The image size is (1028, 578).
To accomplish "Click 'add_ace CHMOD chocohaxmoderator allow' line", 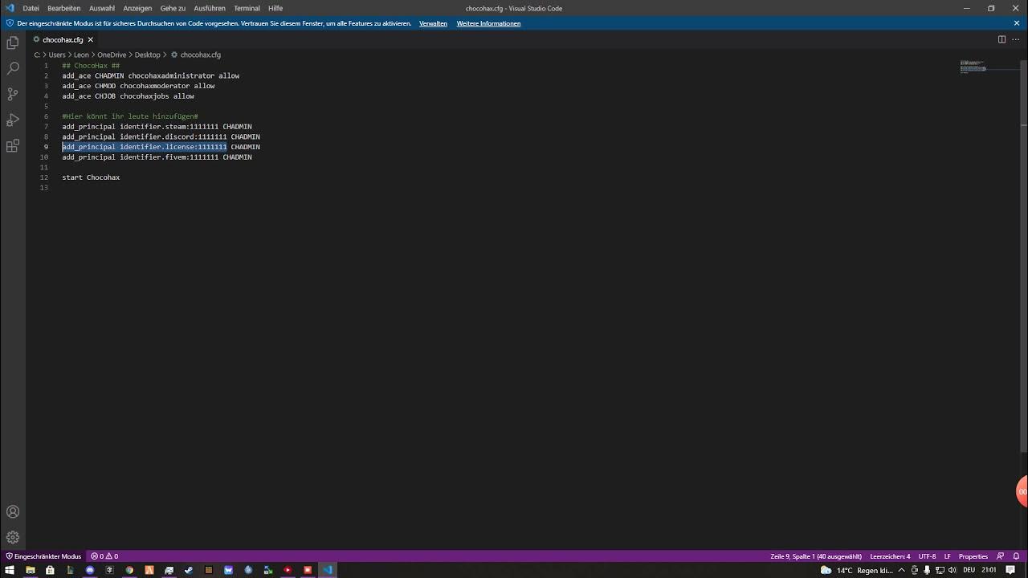I will pos(138,86).
